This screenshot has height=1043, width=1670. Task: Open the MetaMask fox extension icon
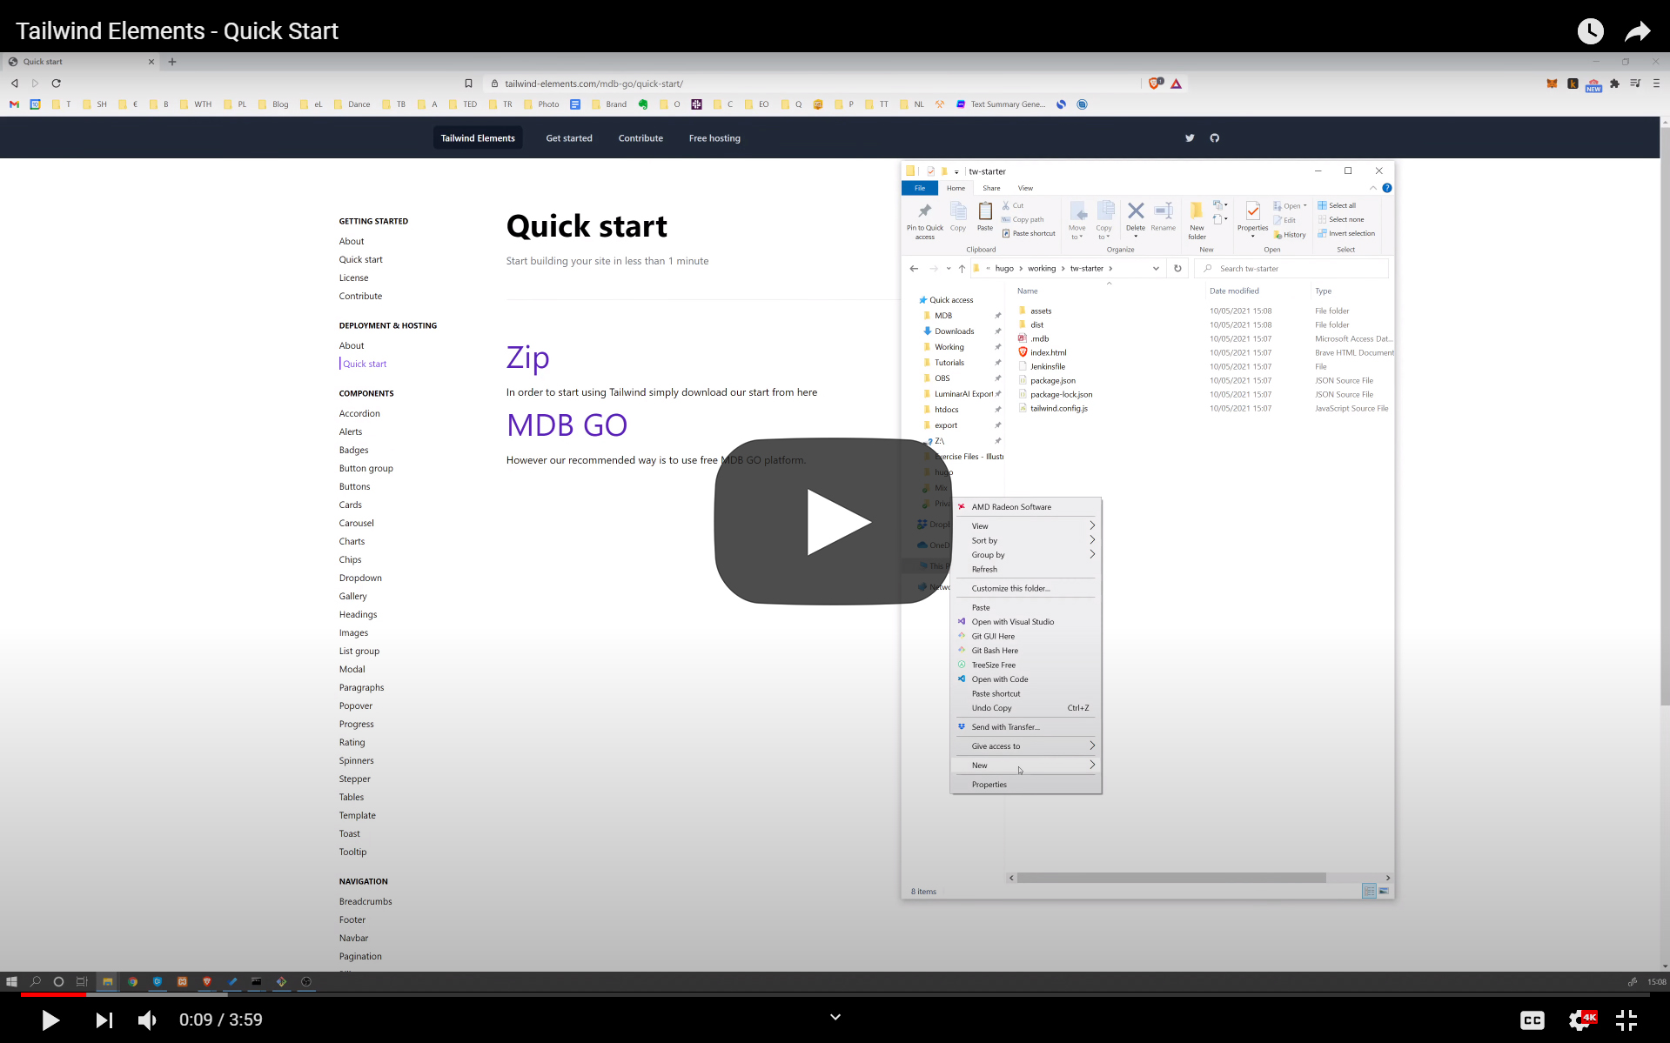tap(1552, 84)
